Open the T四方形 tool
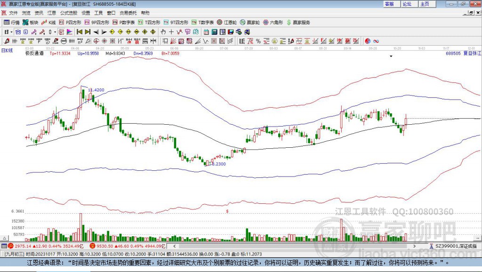 149,23
